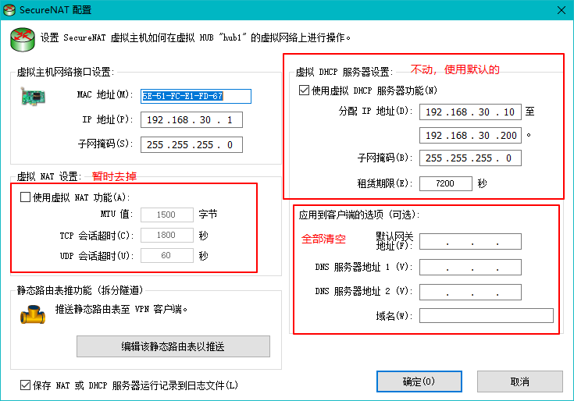This screenshot has height=401, width=574.
Task: Toggle the virtual DHCP server function checkbox
Action: 305,90
